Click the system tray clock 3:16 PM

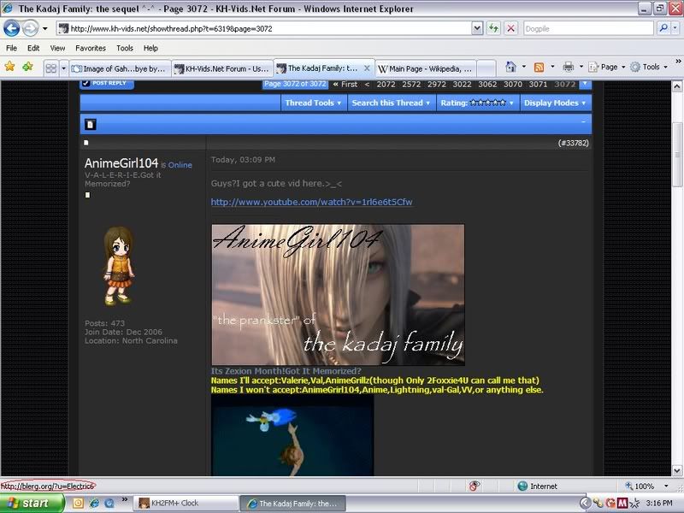tap(658, 504)
